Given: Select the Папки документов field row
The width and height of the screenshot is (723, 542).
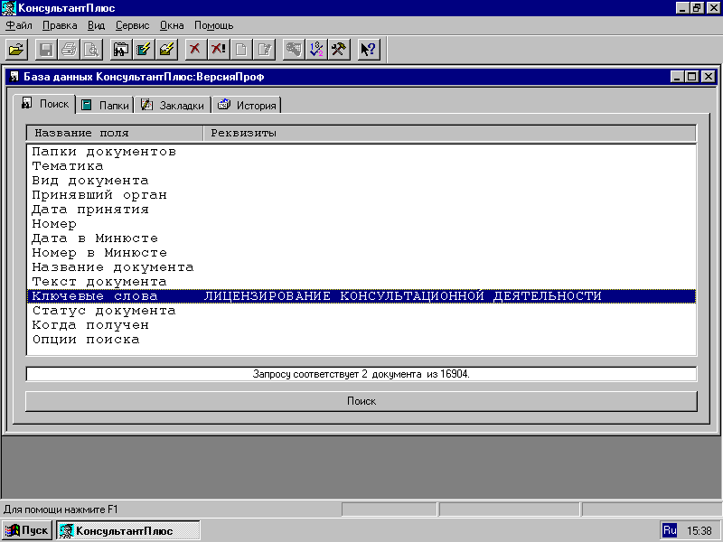Looking at the screenshot, I should click(x=361, y=152).
